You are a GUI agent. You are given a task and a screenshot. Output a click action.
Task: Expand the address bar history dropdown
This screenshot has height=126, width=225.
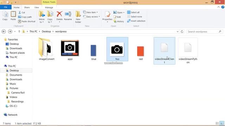178,31
